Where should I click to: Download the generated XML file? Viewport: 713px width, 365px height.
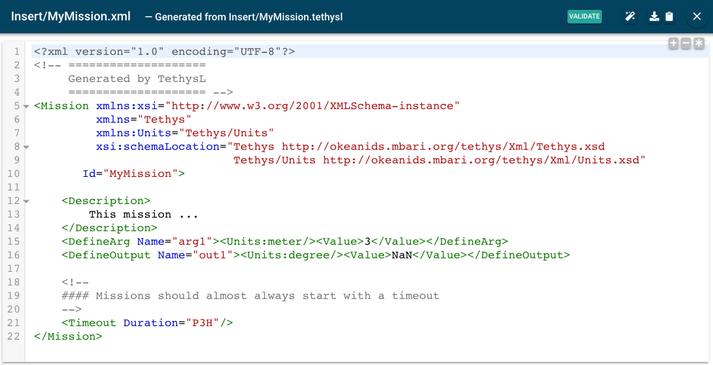click(x=654, y=17)
